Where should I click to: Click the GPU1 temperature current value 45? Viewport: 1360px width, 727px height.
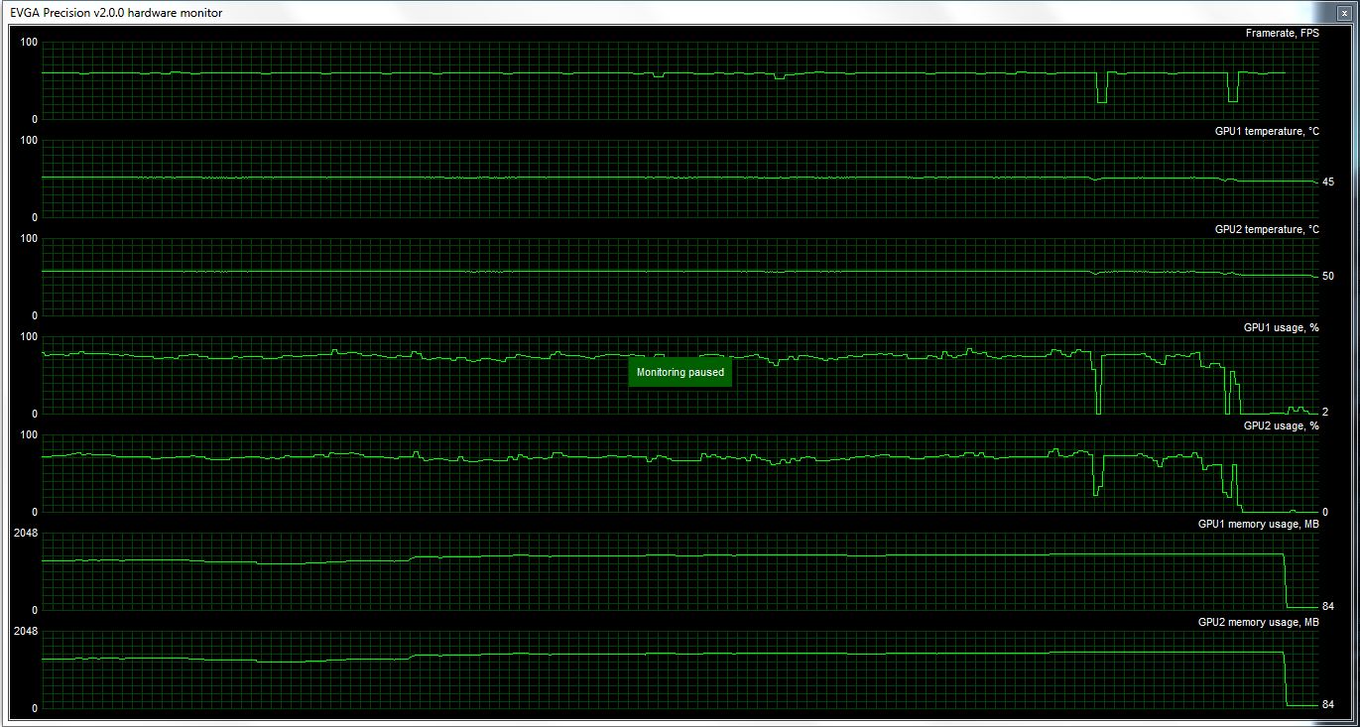[1327, 182]
